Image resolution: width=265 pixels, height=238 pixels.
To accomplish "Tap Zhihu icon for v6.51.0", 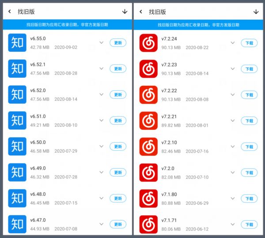I will click(x=17, y=121).
